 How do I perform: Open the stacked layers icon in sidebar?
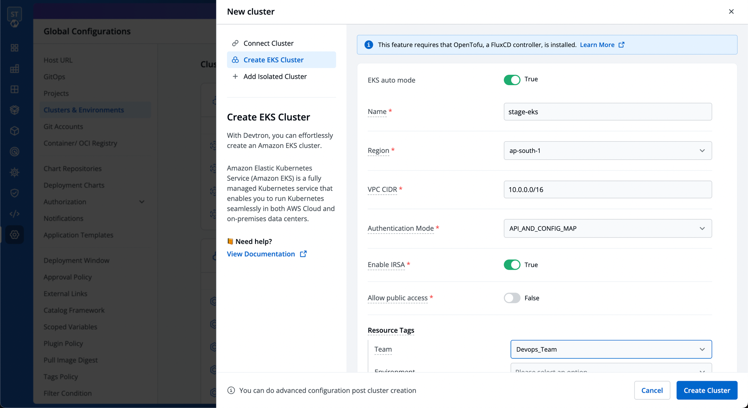(15, 110)
